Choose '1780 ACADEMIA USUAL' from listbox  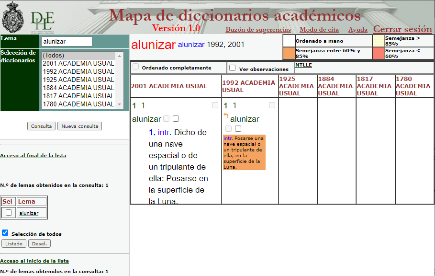coord(78,104)
